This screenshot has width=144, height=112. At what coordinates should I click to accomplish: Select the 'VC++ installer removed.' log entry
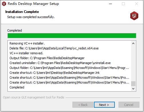click(26, 53)
